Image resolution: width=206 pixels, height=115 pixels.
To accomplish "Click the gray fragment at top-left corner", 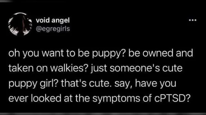I will coord(6,1).
